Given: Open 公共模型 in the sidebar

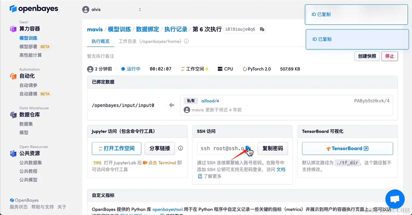Looking at the screenshot, I should coord(28,180).
